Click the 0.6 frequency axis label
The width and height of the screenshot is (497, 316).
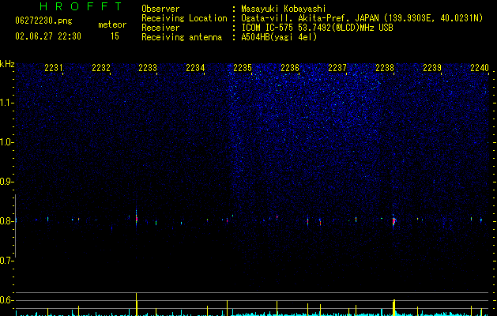[x=6, y=300]
